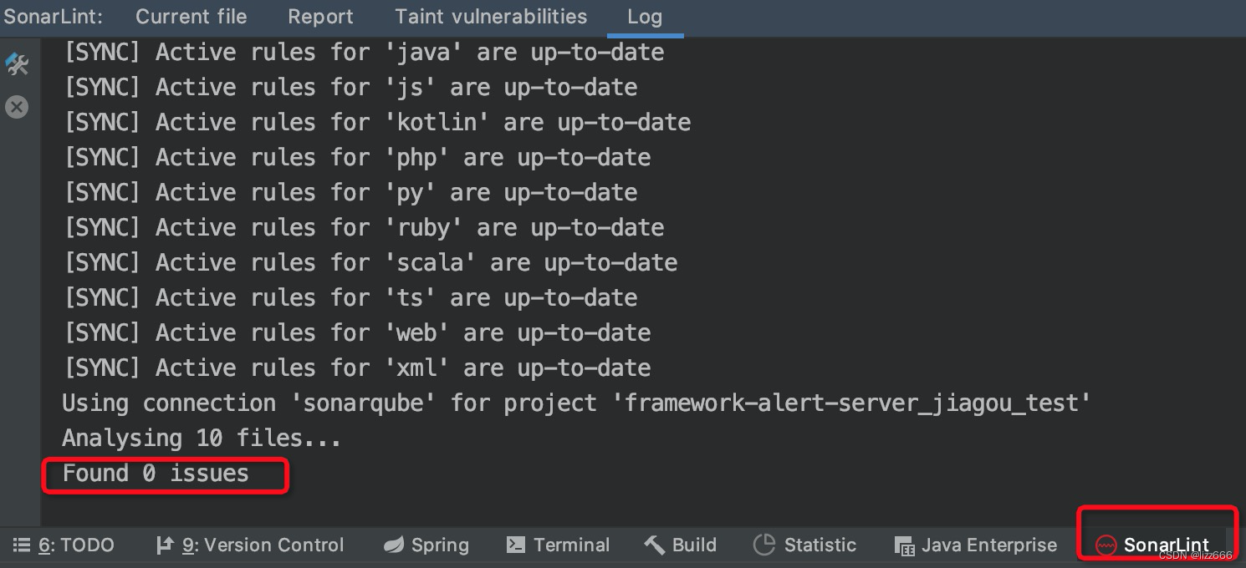Click the 'java' active rules log line

pos(364,53)
